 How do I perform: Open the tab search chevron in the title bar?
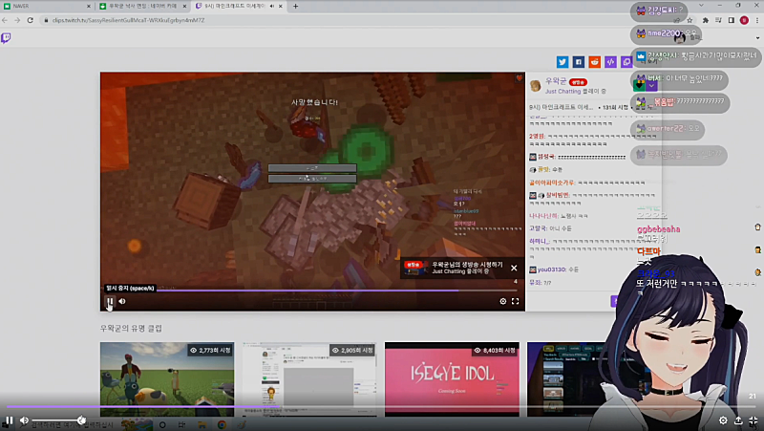[x=701, y=6]
